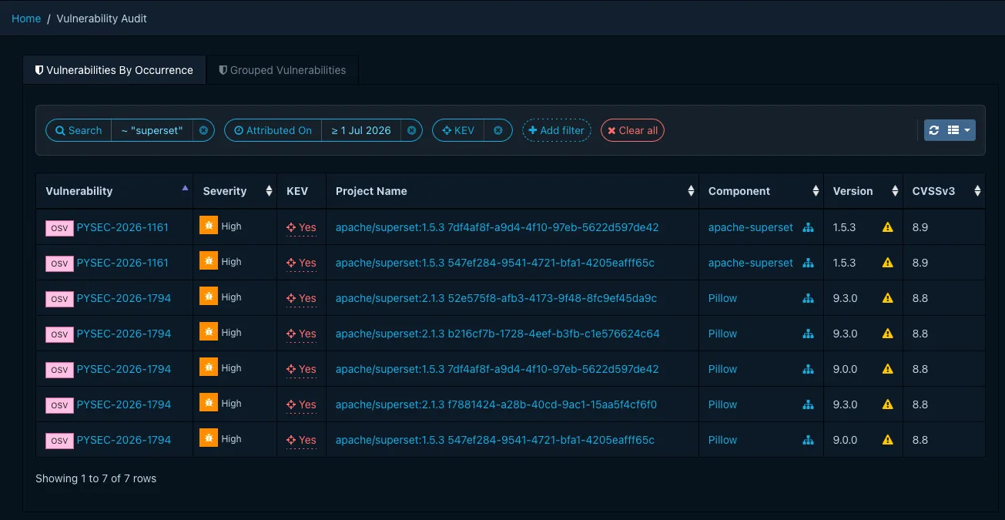This screenshot has height=520, width=1005.
Task: Click High severity bug icon in b216cf7b row
Action: click(209, 331)
